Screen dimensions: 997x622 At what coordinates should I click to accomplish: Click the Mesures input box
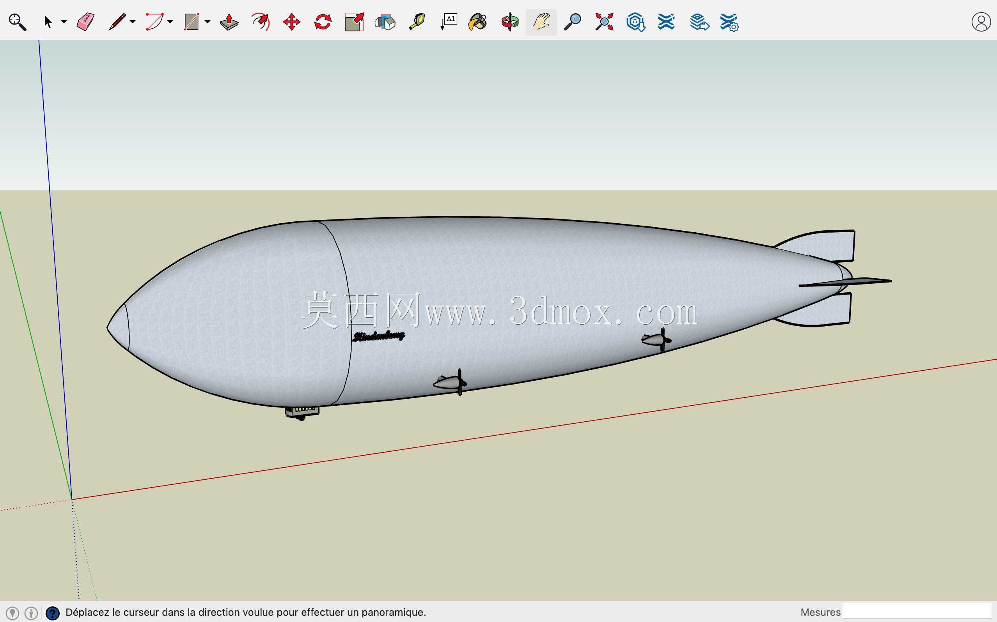pos(917,612)
